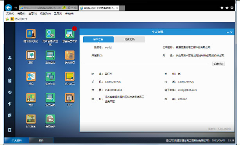Click the login name value ntstkj
The height and width of the screenshot is (145, 240).
tap(108, 47)
